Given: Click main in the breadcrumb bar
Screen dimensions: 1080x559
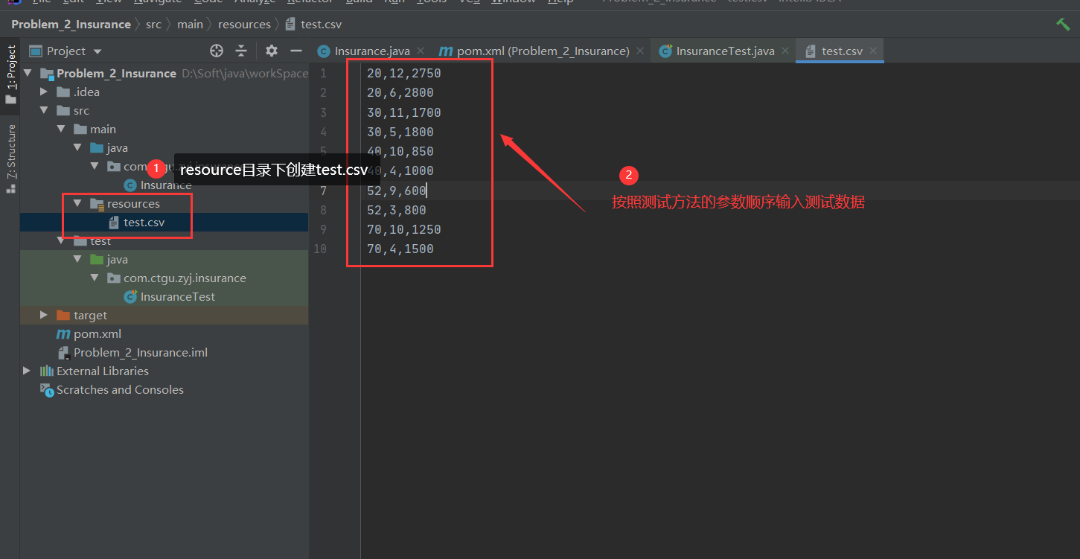Looking at the screenshot, I should [190, 24].
